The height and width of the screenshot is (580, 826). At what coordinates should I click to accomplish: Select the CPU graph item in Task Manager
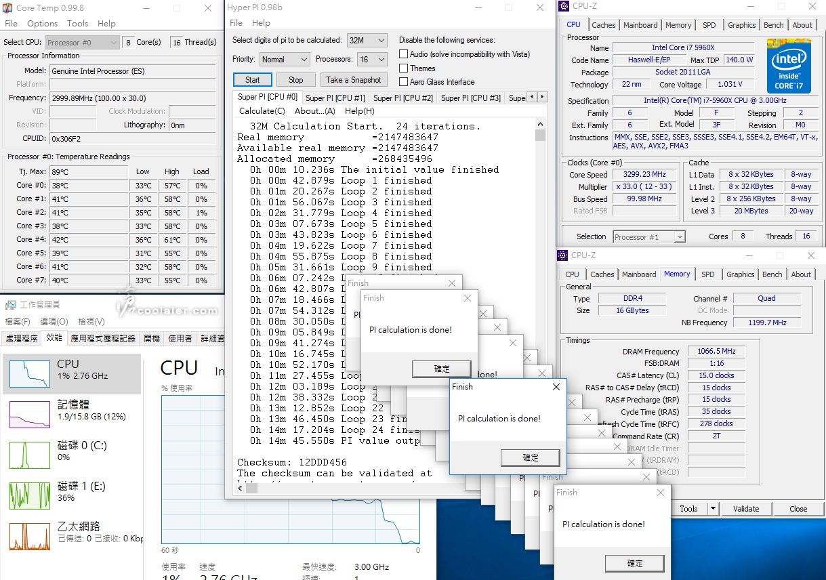point(72,373)
